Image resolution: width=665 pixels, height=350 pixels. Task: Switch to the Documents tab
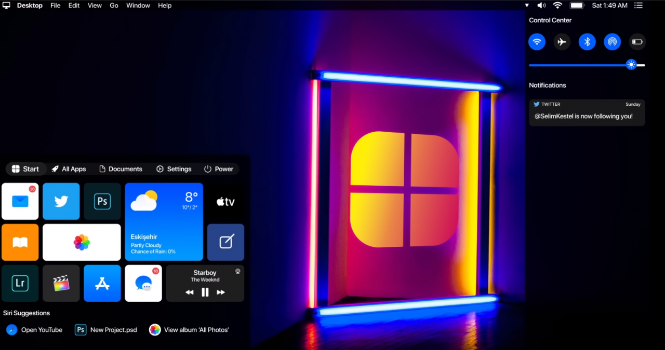click(121, 169)
